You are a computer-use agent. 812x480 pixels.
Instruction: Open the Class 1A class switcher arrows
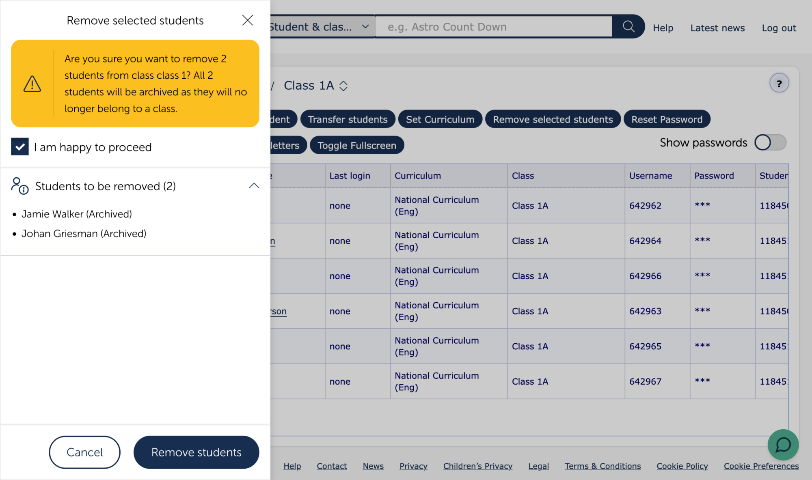[343, 86]
